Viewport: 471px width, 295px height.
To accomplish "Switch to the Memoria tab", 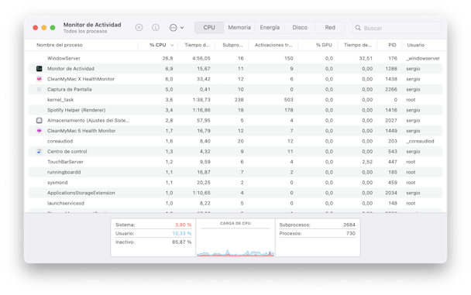I will pyautogui.click(x=239, y=28).
